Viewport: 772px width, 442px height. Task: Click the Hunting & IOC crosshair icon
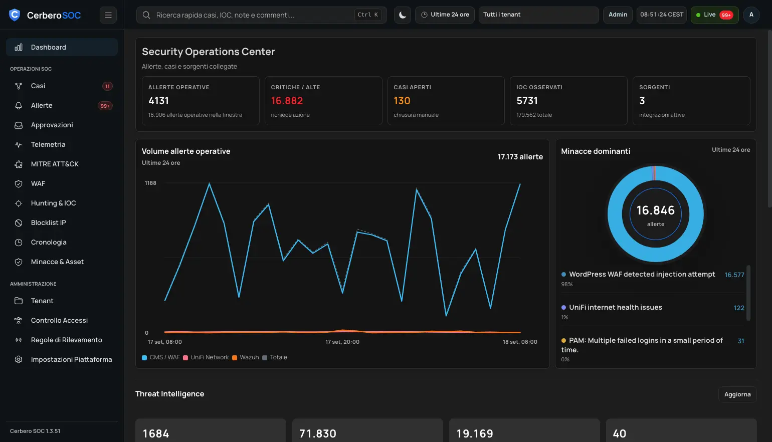point(19,203)
